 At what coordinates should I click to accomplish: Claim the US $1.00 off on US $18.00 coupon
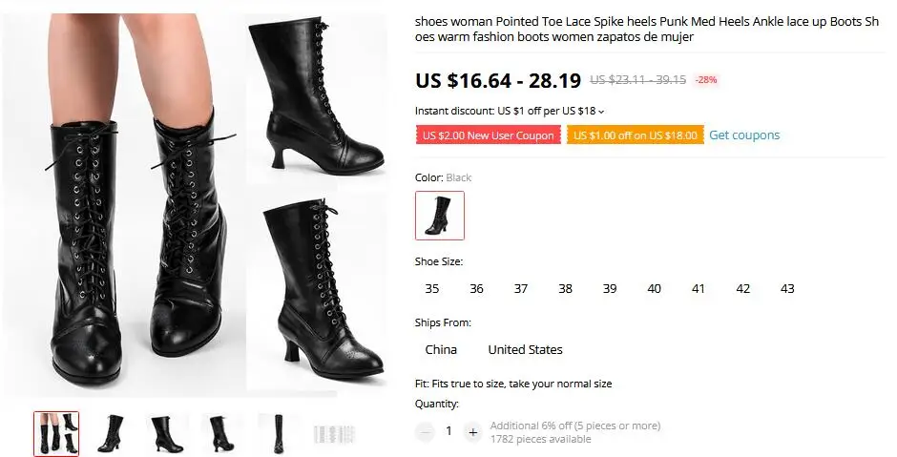point(635,135)
